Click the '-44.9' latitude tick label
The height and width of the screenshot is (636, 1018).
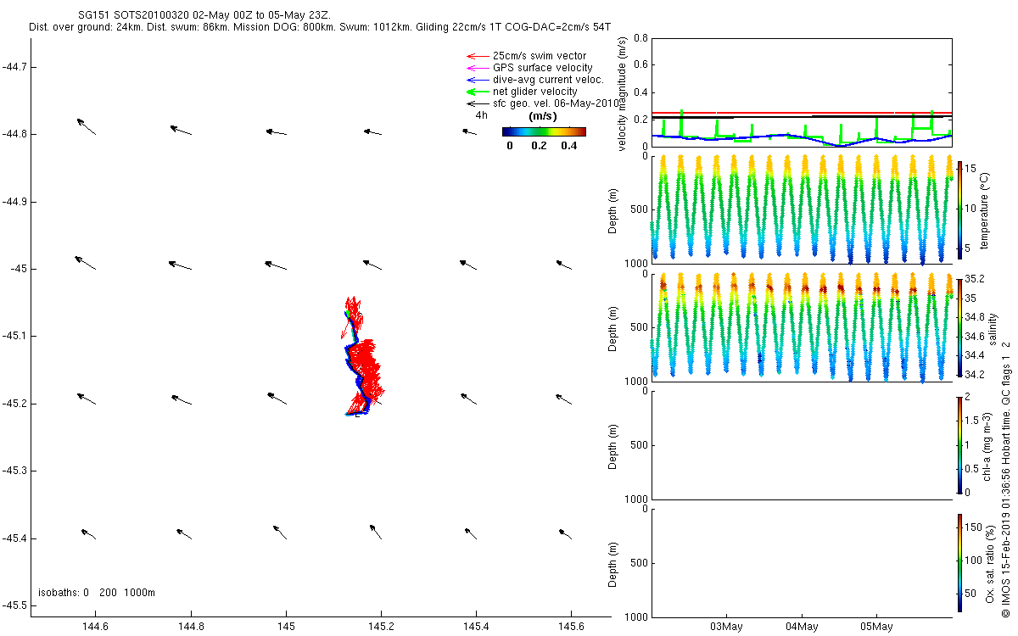coord(14,202)
